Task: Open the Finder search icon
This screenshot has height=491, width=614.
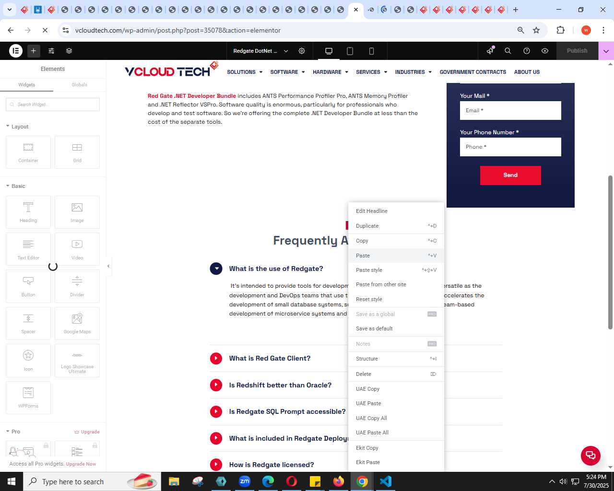Action: click(x=508, y=51)
